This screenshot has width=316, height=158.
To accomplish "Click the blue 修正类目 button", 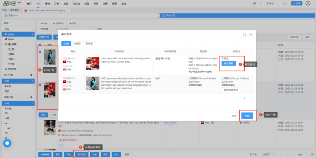I will coord(228,63).
